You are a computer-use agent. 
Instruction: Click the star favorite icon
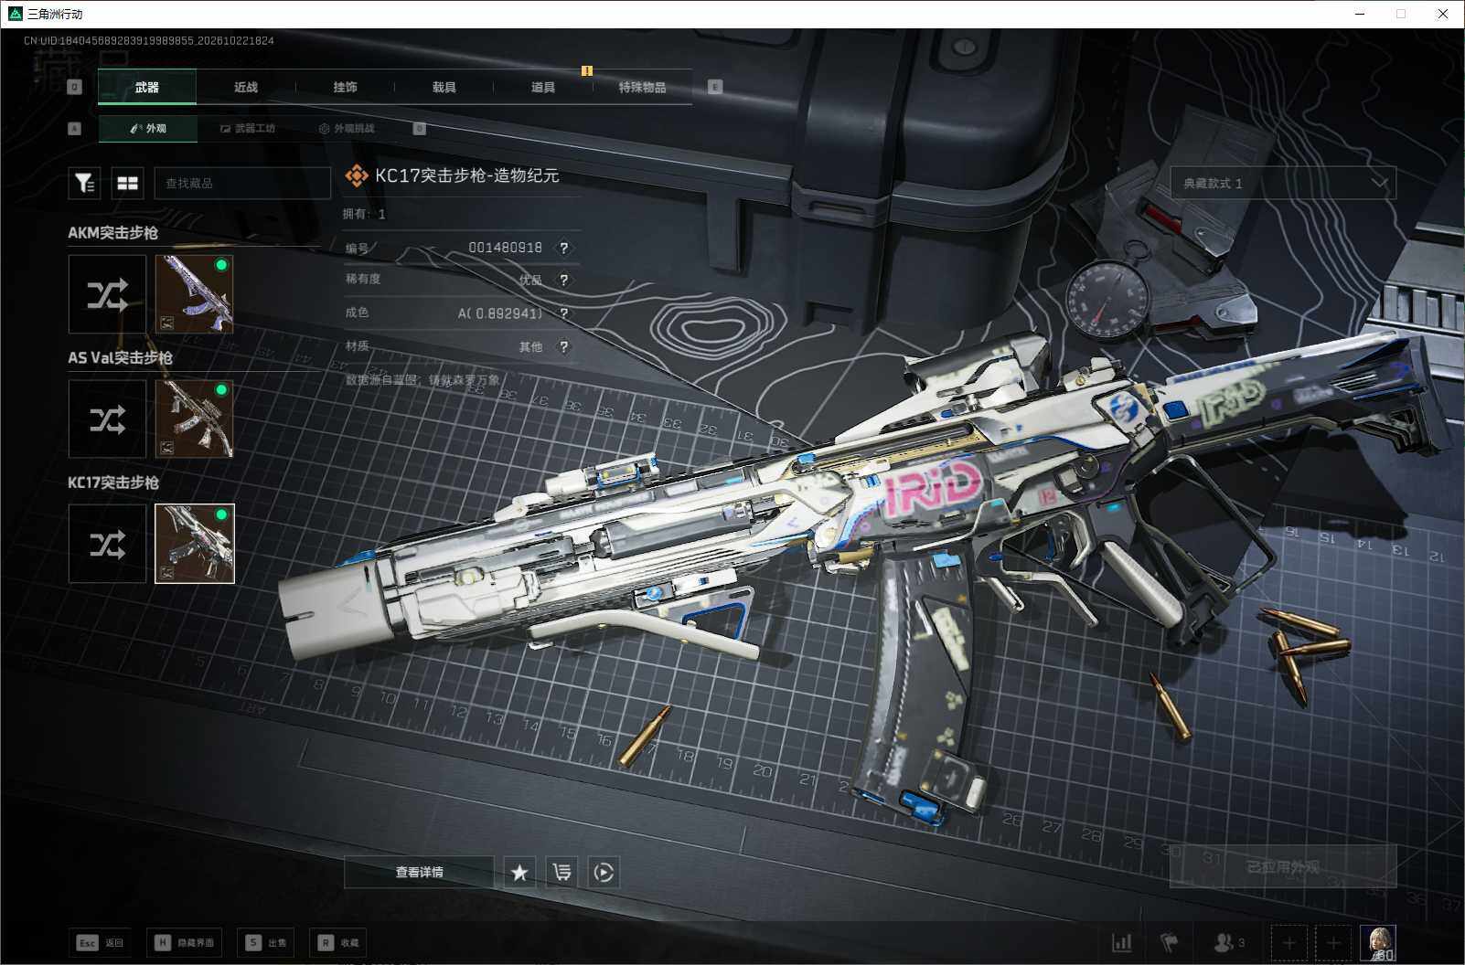[x=519, y=872]
